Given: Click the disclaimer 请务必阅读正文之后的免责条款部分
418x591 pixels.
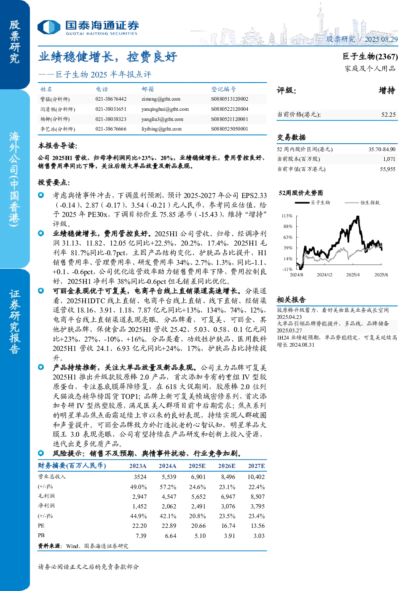Looking at the screenshot, I should (88, 567).
